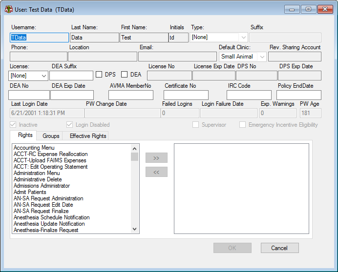Image resolution: width=338 pixels, height=272 pixels.
Task: Click the Location field
Action: coord(103,57)
